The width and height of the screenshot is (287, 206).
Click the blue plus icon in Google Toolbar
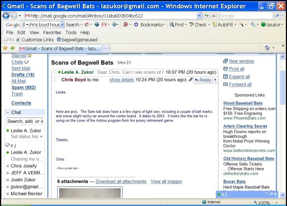pos(114,24)
